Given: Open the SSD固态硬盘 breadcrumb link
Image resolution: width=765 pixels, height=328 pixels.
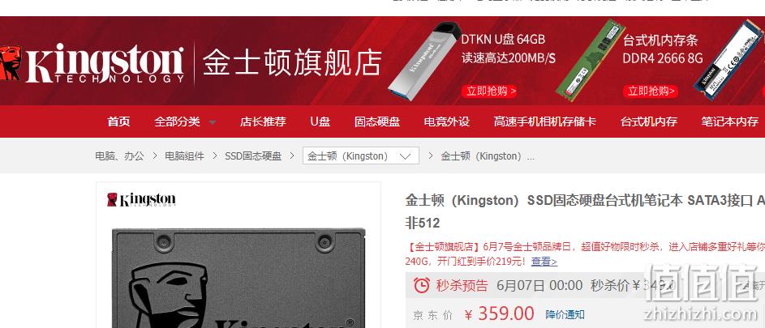Looking at the screenshot, I should (253, 156).
